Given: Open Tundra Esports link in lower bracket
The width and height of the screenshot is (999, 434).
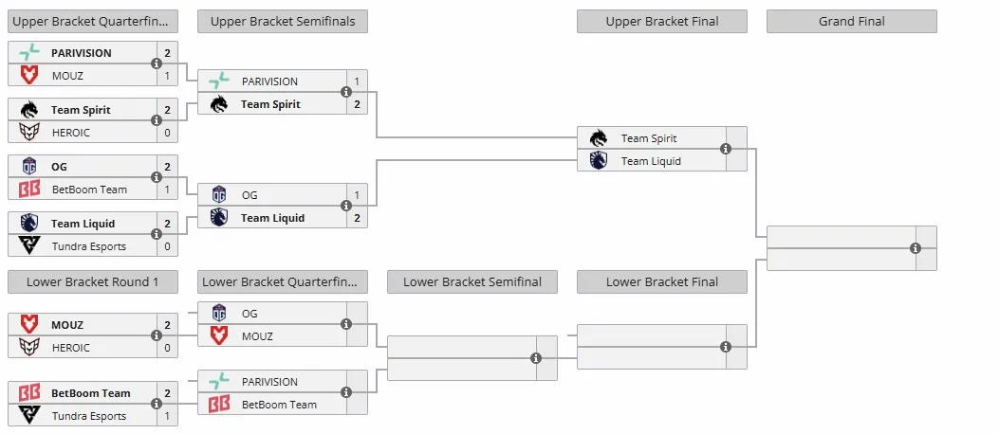Looking at the screenshot, I should (x=89, y=416).
